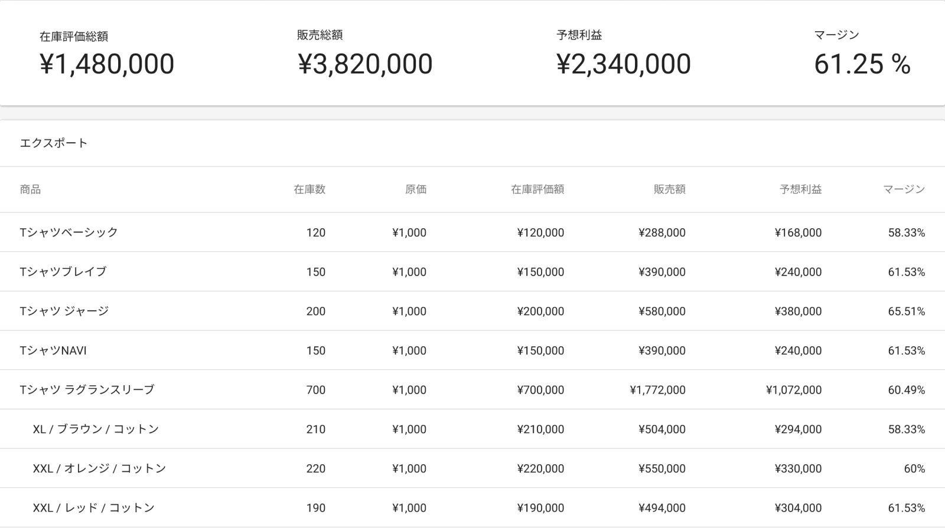Click the ¥2,340,000 予想利益 summary figure
Image resolution: width=945 pixels, height=531 pixels.
(623, 64)
